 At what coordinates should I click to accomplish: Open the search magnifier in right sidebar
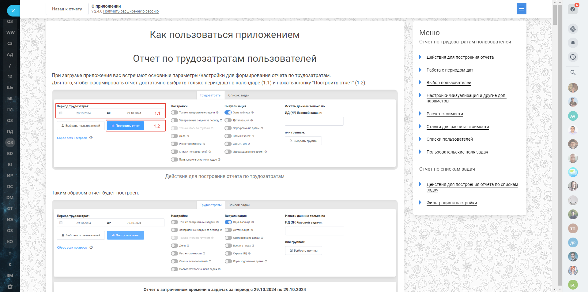(x=573, y=72)
